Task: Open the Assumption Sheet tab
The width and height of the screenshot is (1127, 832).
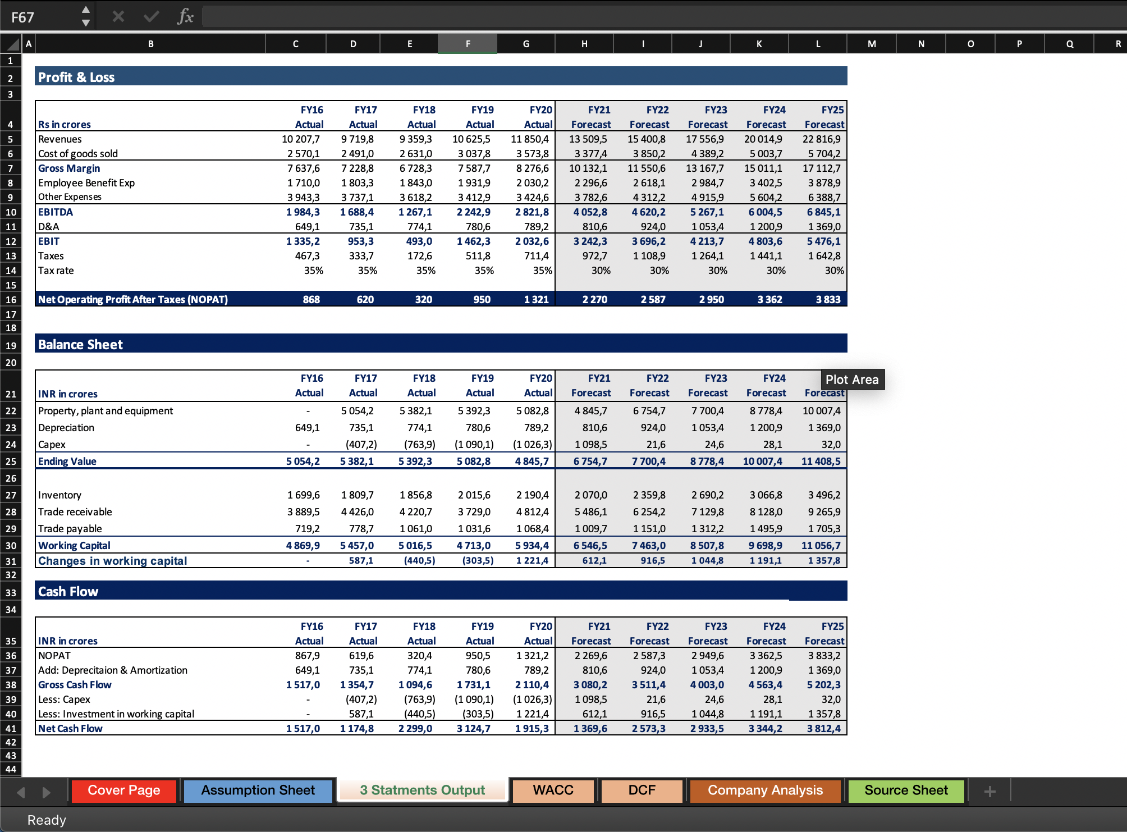Action: (x=258, y=790)
